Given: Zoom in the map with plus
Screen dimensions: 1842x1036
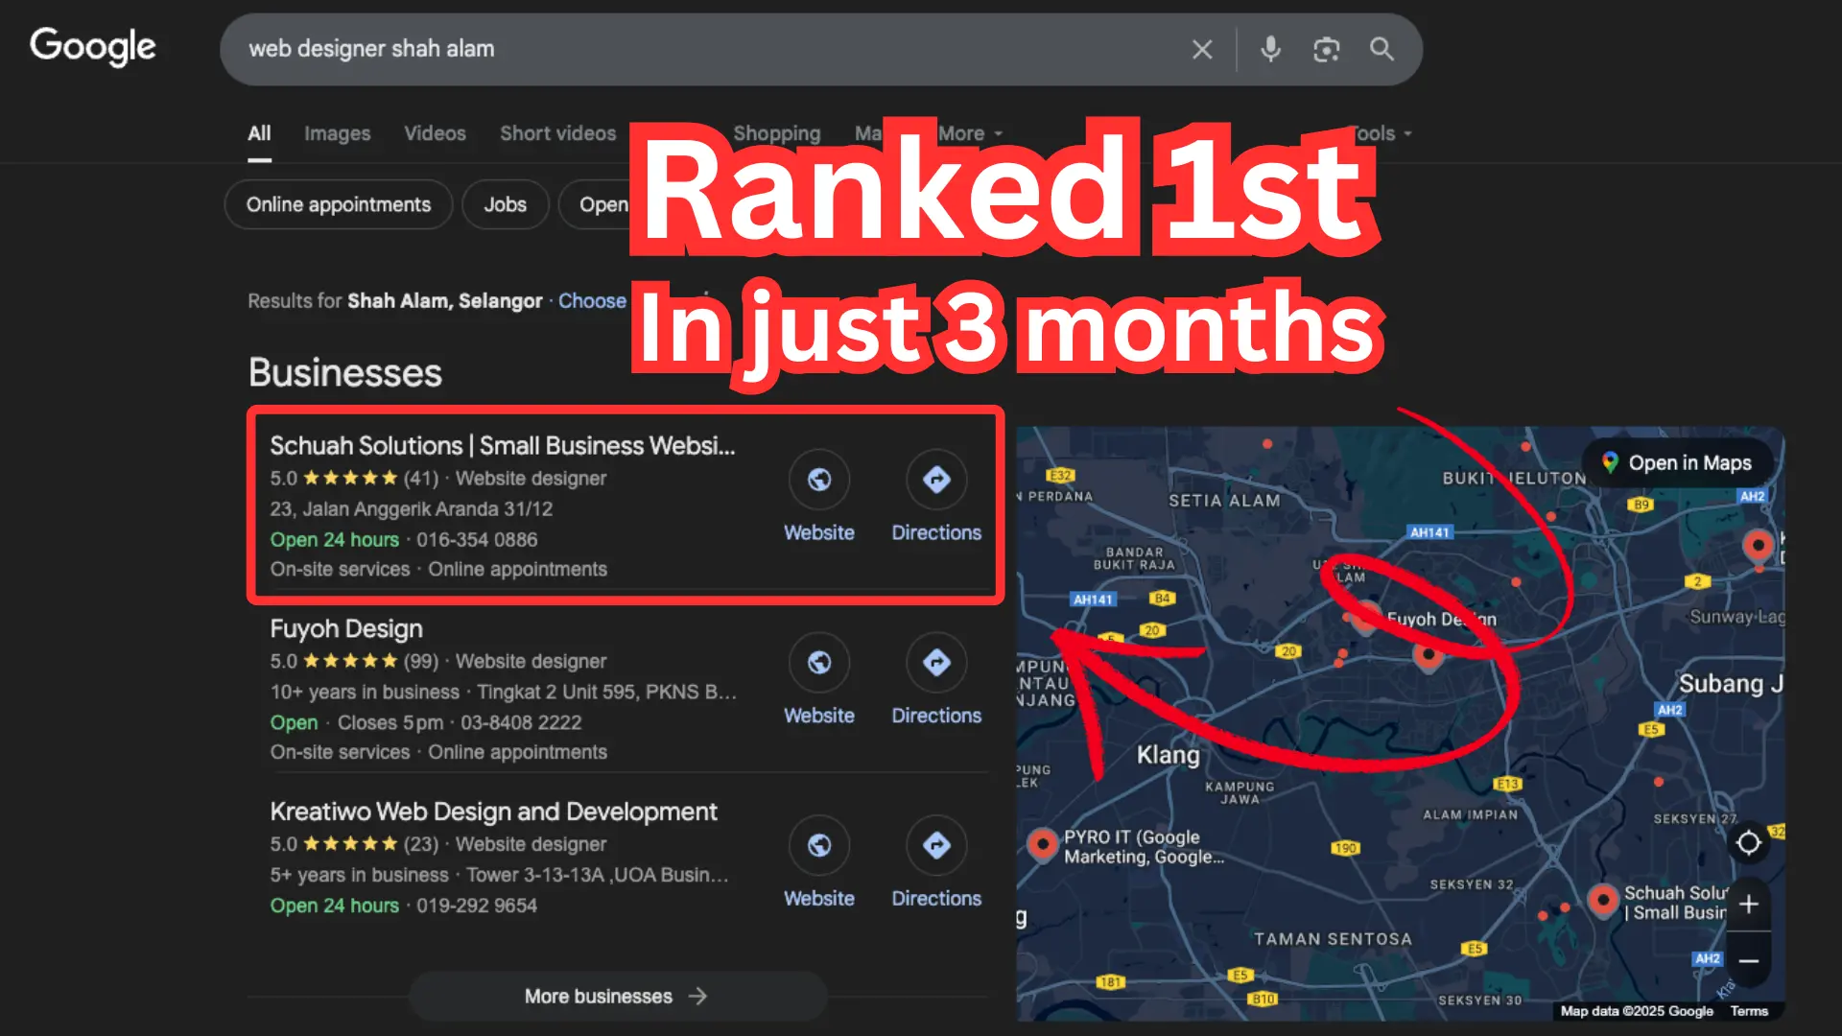Looking at the screenshot, I should point(1748,904).
